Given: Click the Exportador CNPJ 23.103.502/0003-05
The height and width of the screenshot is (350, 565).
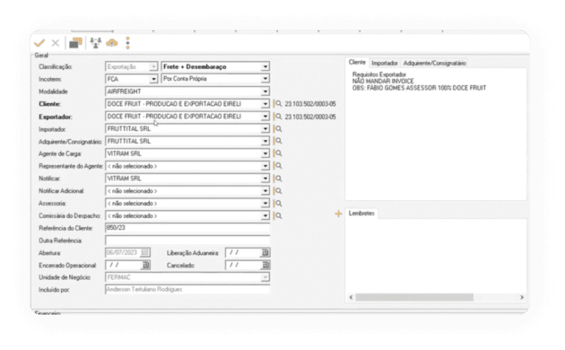Looking at the screenshot, I should 310,117.
